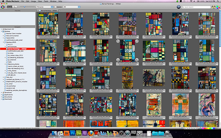Click the multicolor triangle icon at top right
This screenshot has width=221, height=138.
[218, 7]
